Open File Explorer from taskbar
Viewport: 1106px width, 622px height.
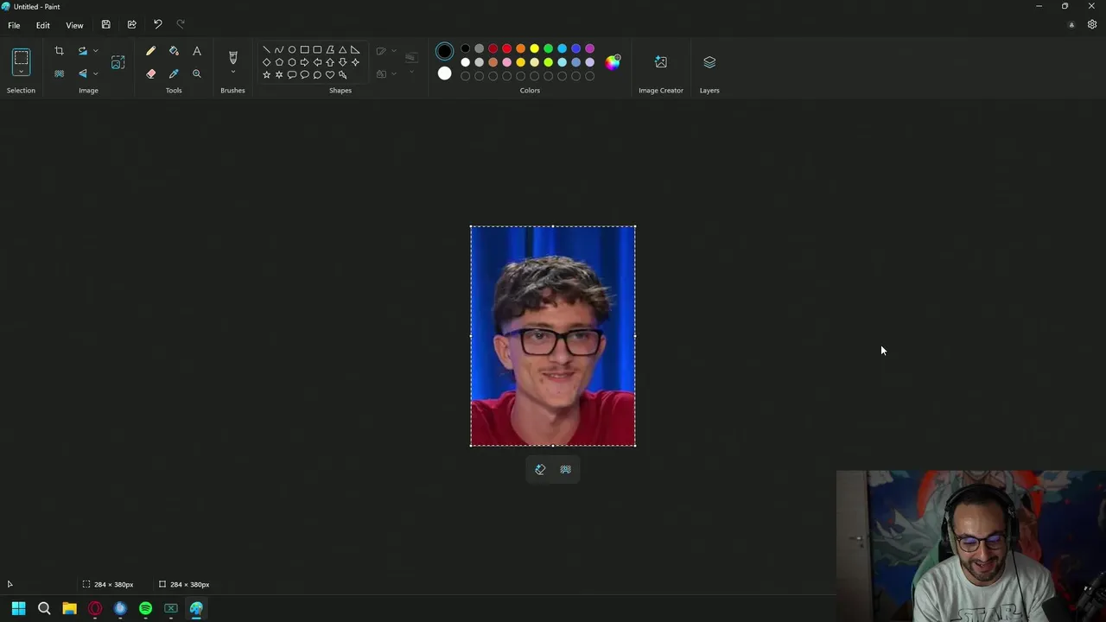69,608
